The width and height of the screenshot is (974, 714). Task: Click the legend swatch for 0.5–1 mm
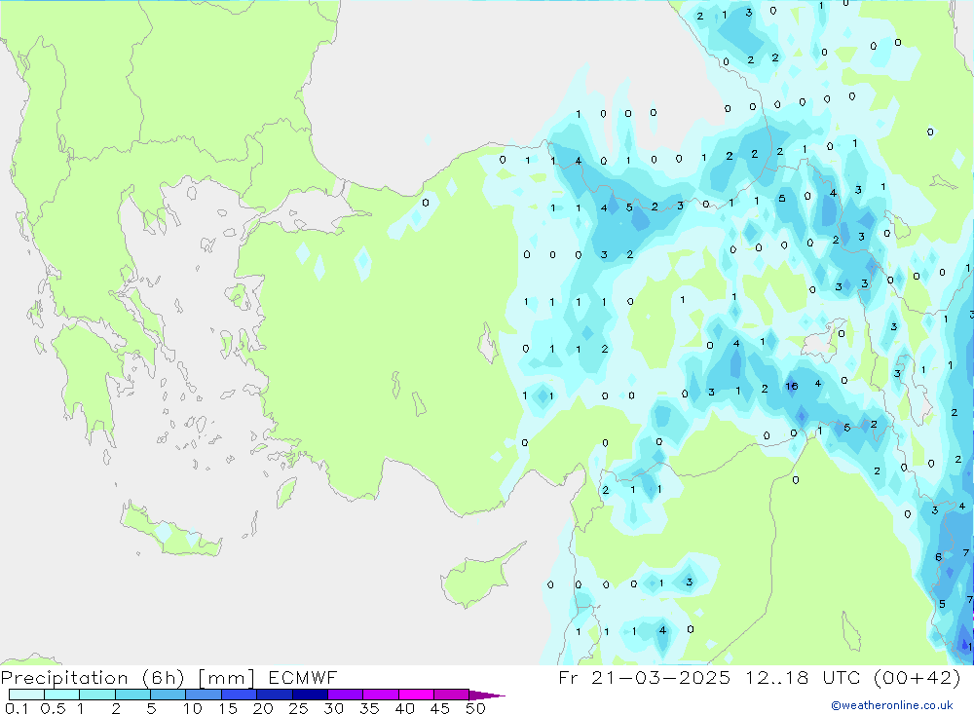click(x=62, y=695)
